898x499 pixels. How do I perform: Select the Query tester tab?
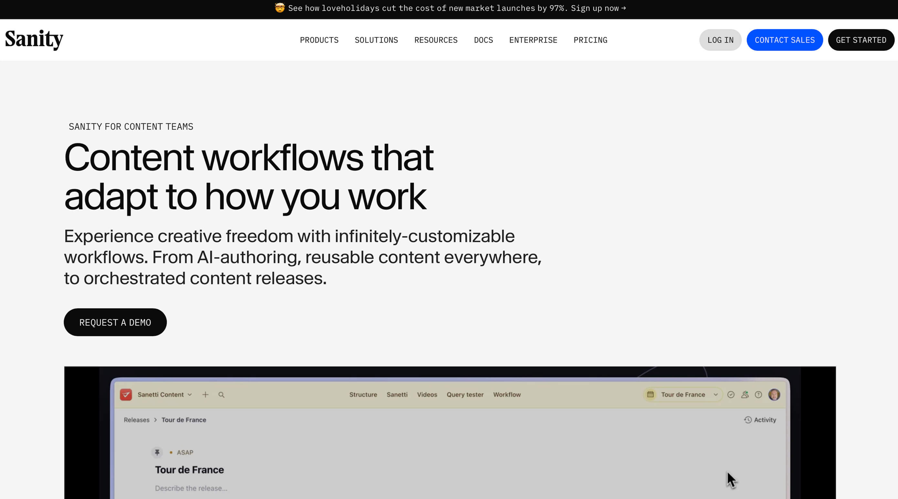465,394
